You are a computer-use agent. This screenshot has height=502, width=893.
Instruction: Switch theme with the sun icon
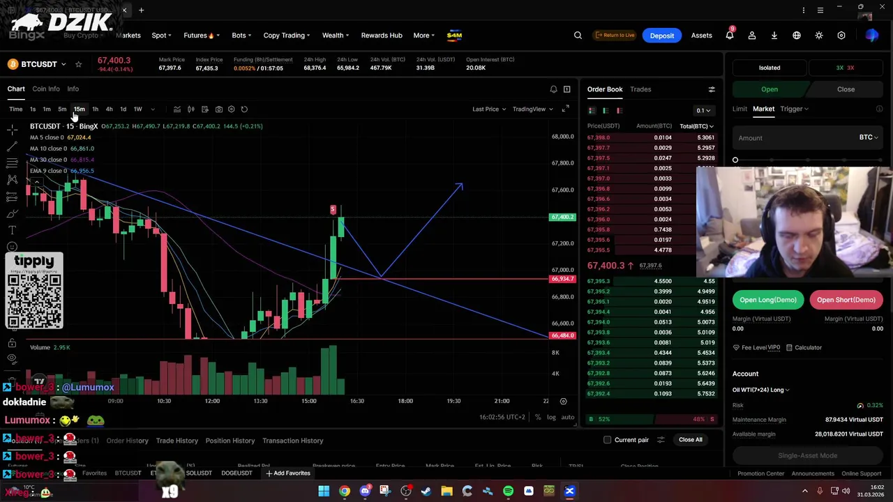(819, 36)
